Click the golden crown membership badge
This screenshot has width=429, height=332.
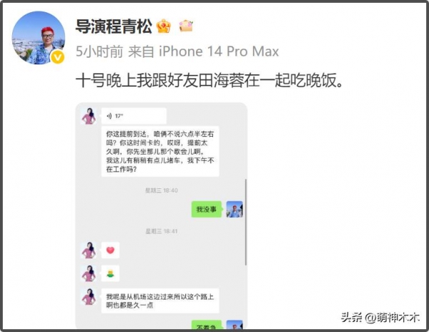coord(164,26)
